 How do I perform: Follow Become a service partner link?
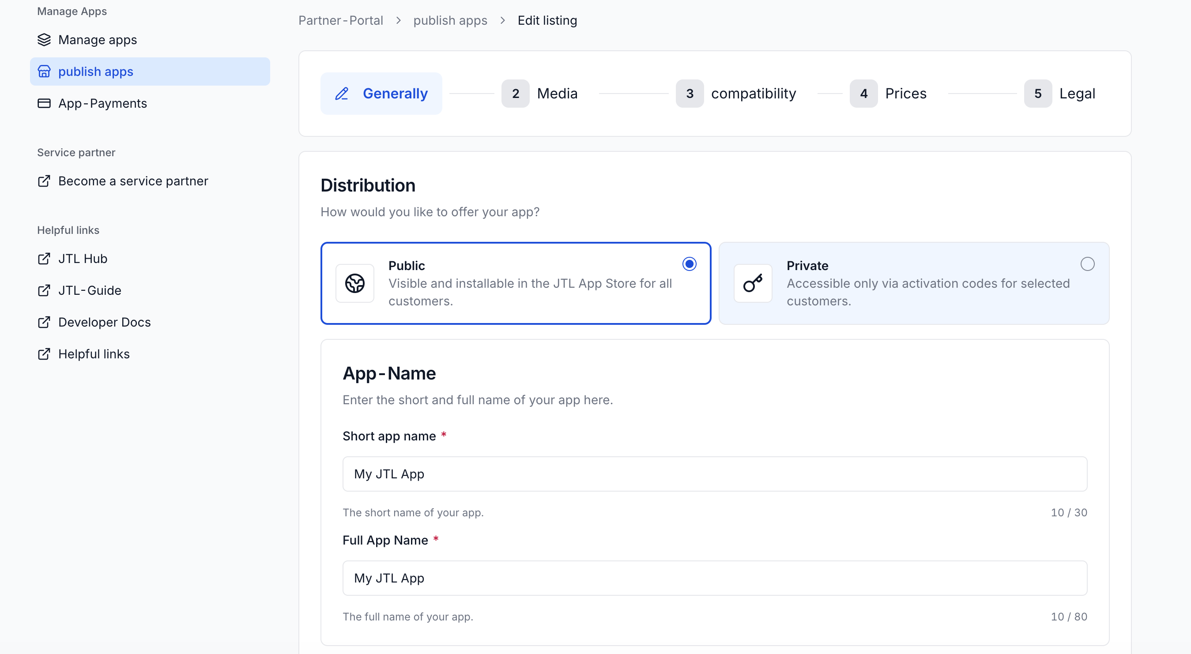pyautogui.click(x=150, y=181)
